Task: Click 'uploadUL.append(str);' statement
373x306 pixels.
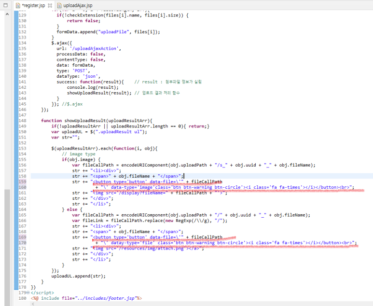Action: (79, 276)
